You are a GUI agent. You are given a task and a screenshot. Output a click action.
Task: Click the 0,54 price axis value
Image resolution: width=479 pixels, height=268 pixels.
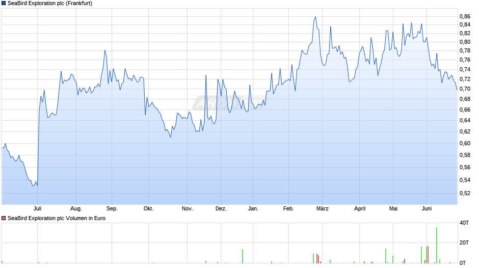pos(465,180)
